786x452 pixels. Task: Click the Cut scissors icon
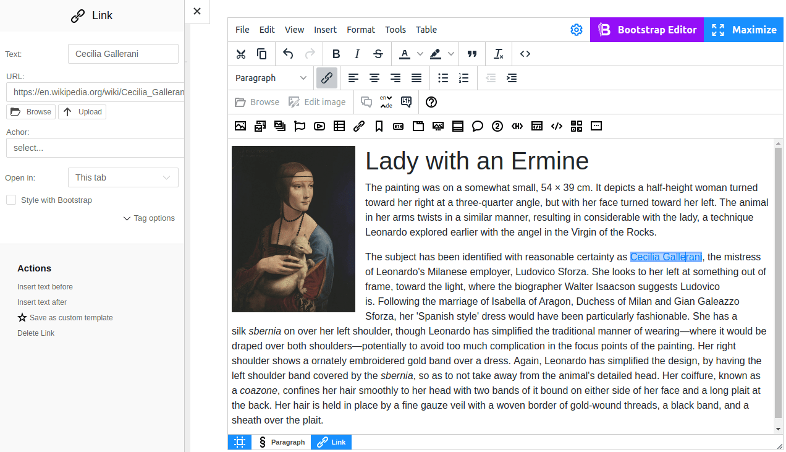click(x=241, y=54)
